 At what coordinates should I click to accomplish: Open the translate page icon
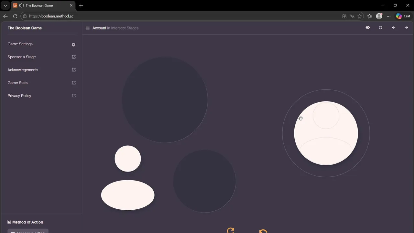click(352, 16)
